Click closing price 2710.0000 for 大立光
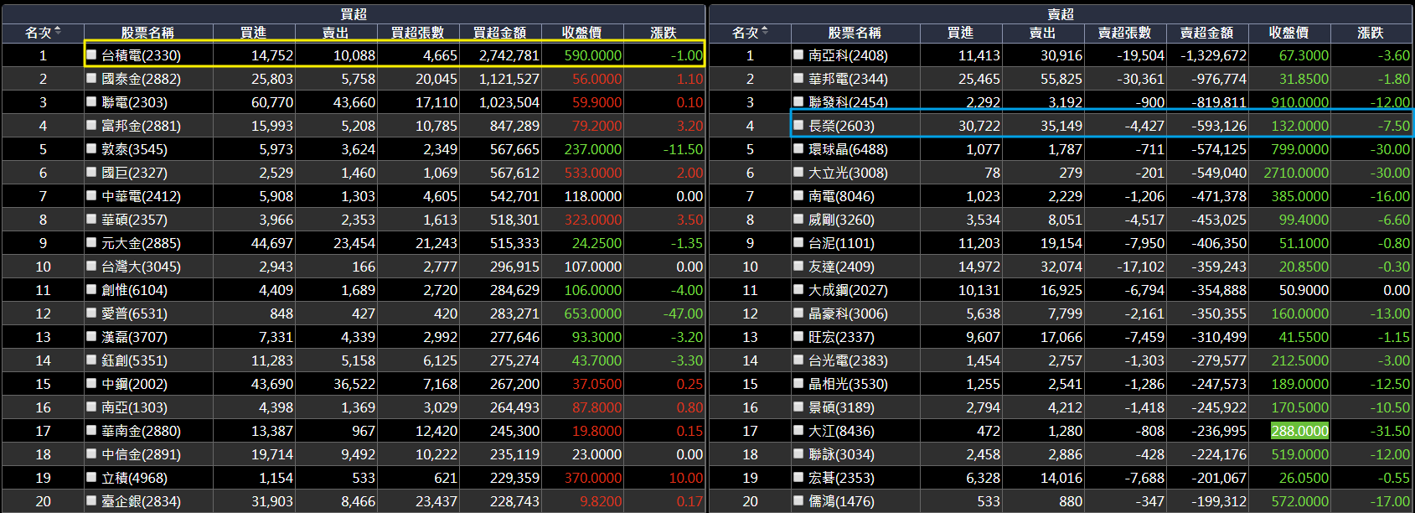1415x513 pixels. coord(1296,173)
